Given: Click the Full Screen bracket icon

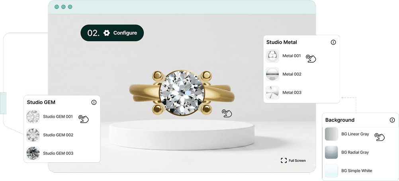Looking at the screenshot, I should click(x=284, y=160).
